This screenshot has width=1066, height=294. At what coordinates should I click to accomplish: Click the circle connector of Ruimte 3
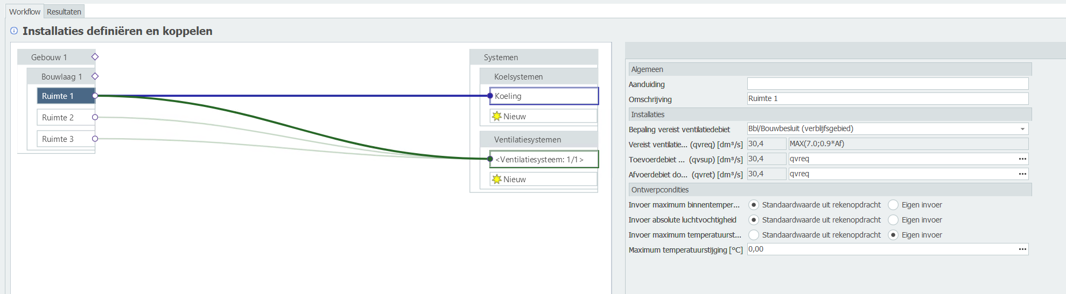95,139
